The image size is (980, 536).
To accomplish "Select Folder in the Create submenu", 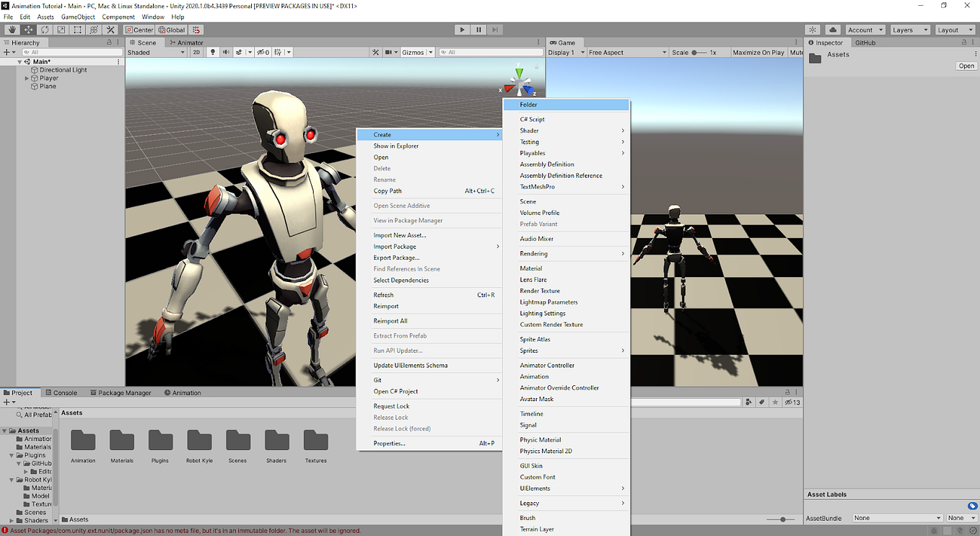I will tap(566, 104).
